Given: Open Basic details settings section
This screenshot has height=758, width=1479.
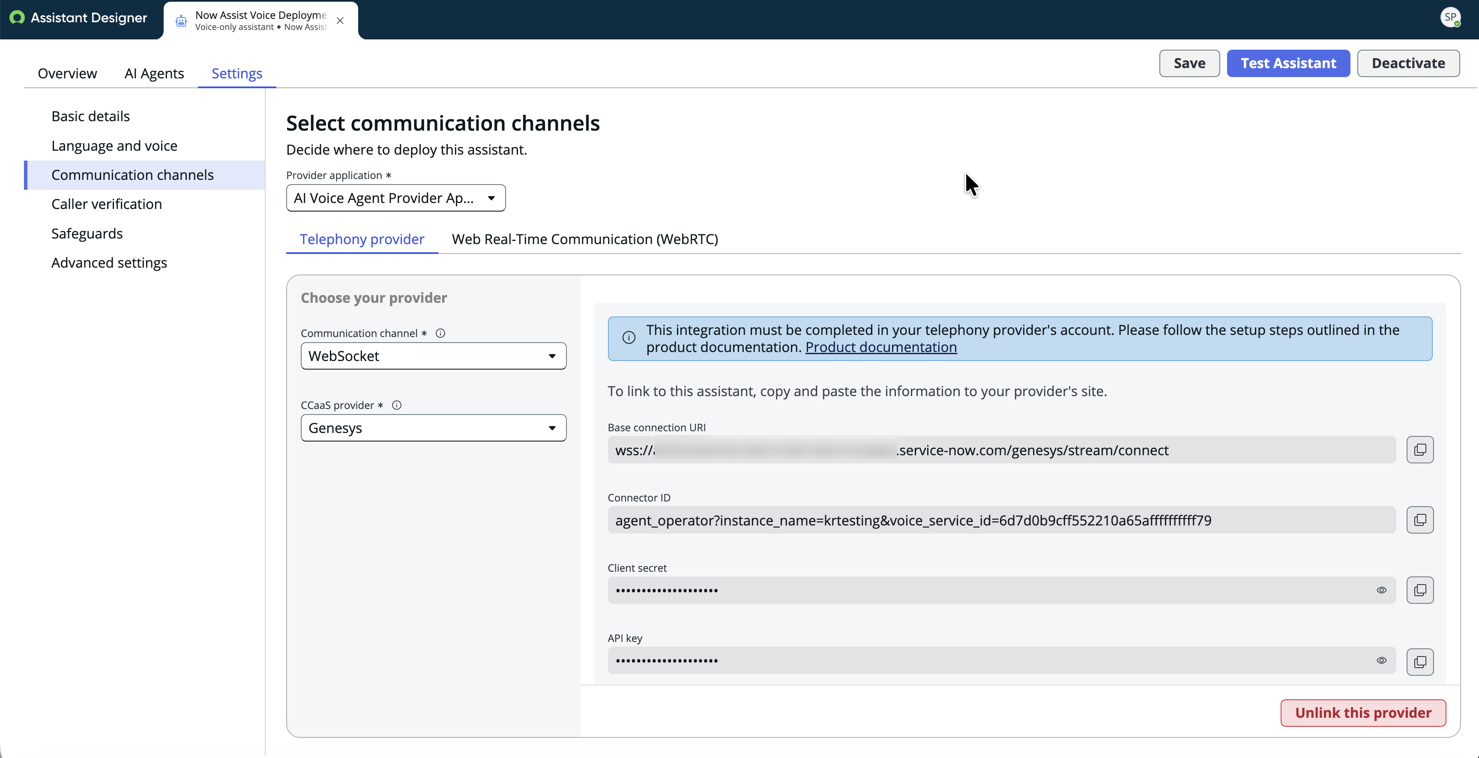Looking at the screenshot, I should click(x=91, y=116).
